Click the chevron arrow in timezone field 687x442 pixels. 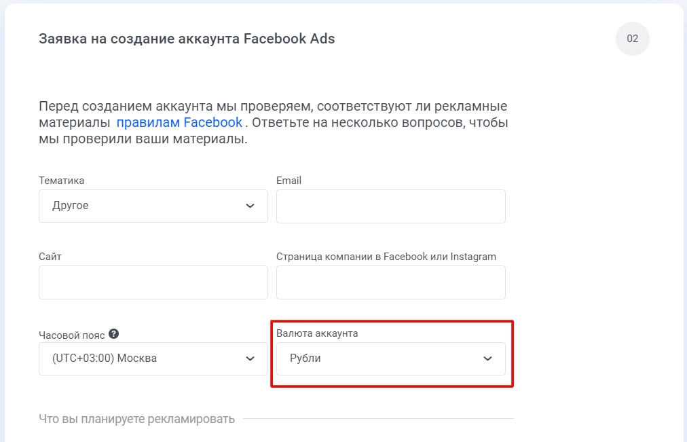250,358
